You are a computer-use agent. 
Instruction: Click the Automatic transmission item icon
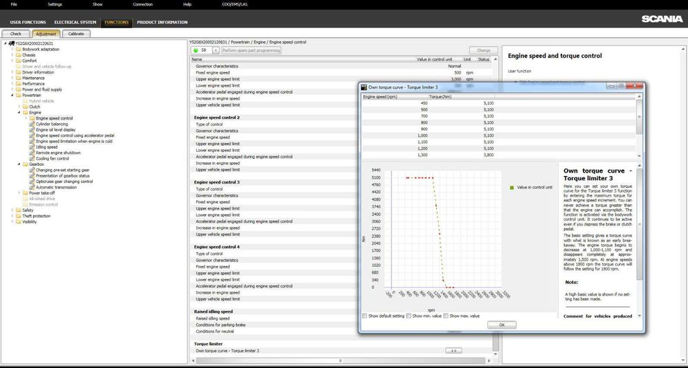32,187
